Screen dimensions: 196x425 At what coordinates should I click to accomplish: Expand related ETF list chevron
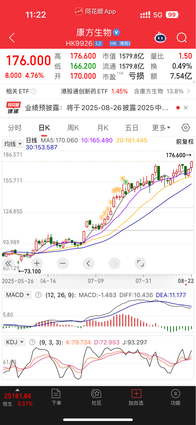pyautogui.click(x=188, y=91)
